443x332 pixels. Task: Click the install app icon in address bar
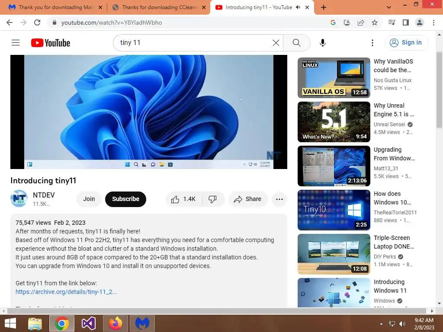click(347, 22)
